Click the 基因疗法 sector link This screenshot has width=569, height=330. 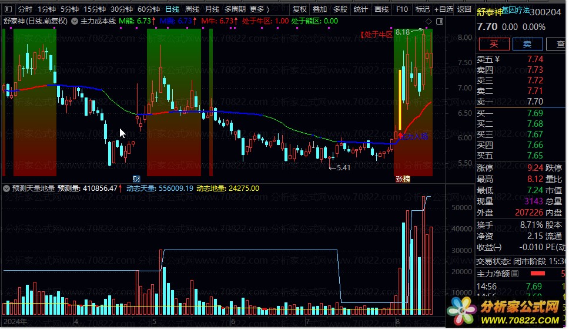[516, 10]
